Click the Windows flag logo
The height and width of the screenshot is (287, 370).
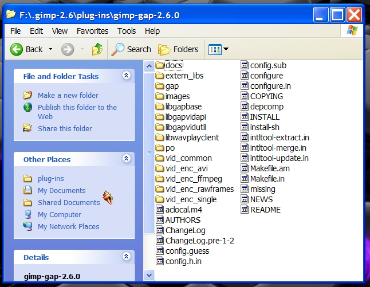click(x=352, y=31)
